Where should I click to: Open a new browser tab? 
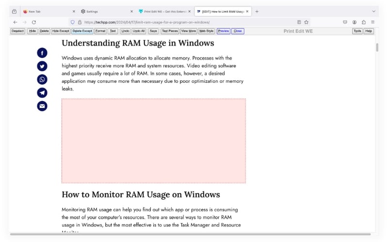tap(257, 11)
